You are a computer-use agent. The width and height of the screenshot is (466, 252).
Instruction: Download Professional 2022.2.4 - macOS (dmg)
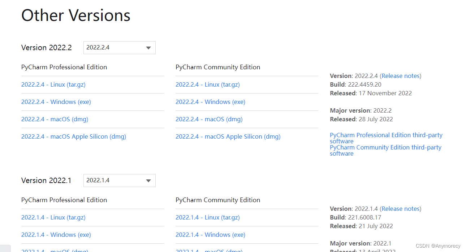tap(55, 119)
